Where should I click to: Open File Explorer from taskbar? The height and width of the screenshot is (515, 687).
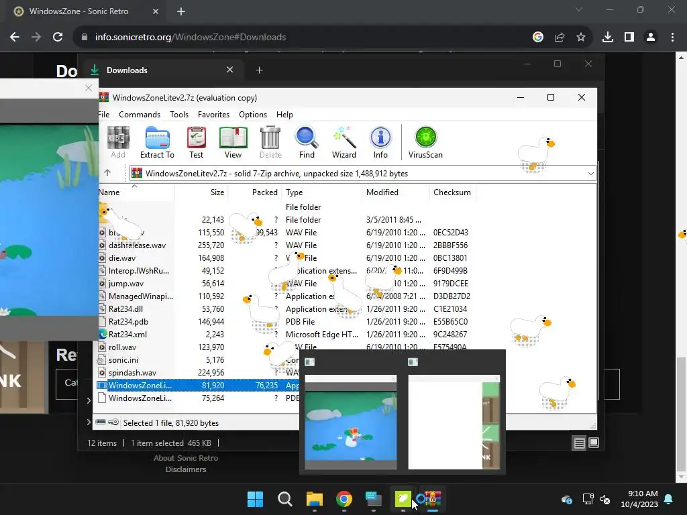pos(314,499)
